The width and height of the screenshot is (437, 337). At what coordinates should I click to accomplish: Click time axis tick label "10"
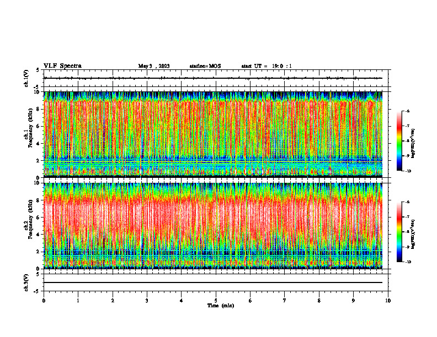coord(388,301)
